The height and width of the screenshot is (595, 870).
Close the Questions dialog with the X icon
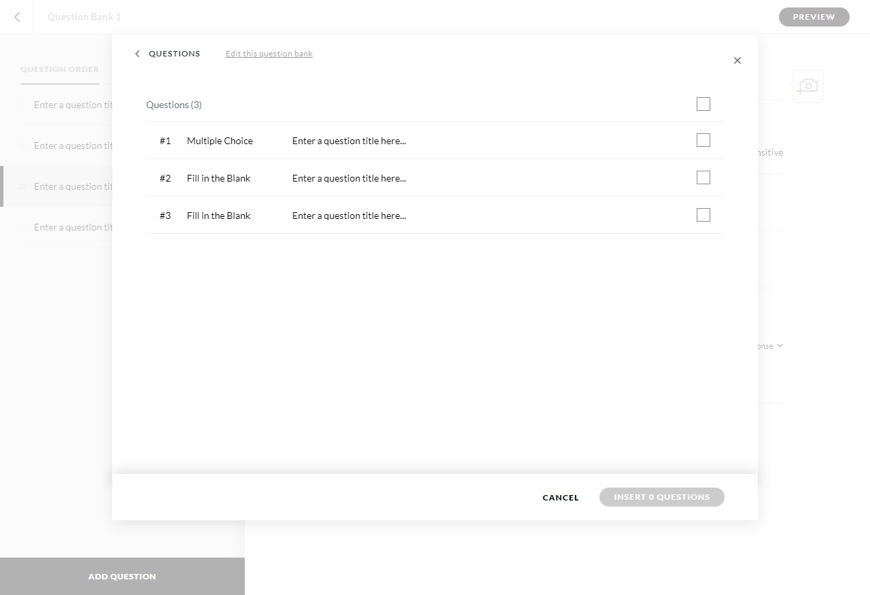(737, 60)
